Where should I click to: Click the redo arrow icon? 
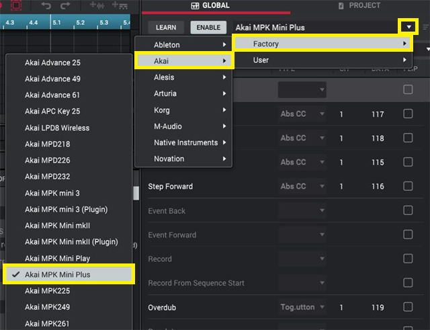tap(65, 5)
